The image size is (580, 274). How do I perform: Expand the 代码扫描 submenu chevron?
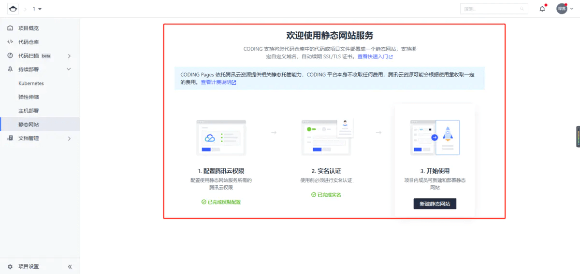point(69,56)
